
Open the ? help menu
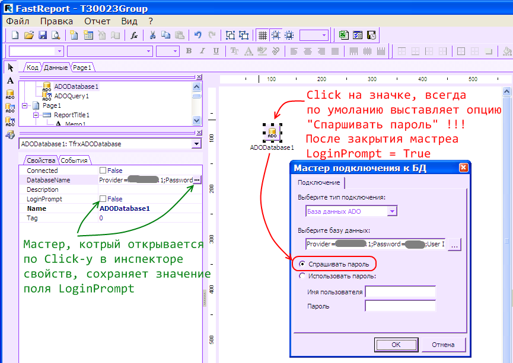[151, 21]
